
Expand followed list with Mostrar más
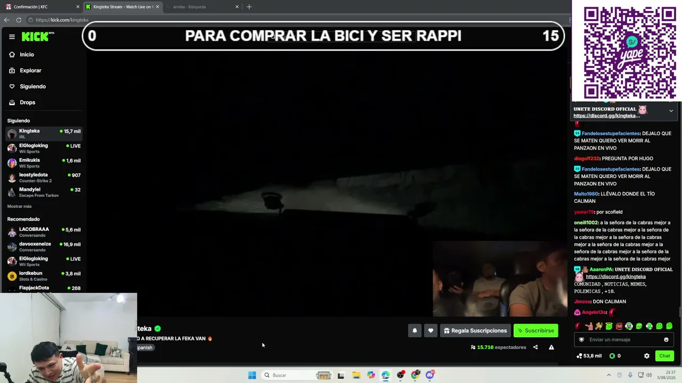19,206
